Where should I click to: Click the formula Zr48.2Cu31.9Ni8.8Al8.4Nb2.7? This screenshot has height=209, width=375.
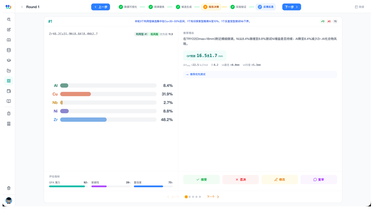[x=73, y=34]
